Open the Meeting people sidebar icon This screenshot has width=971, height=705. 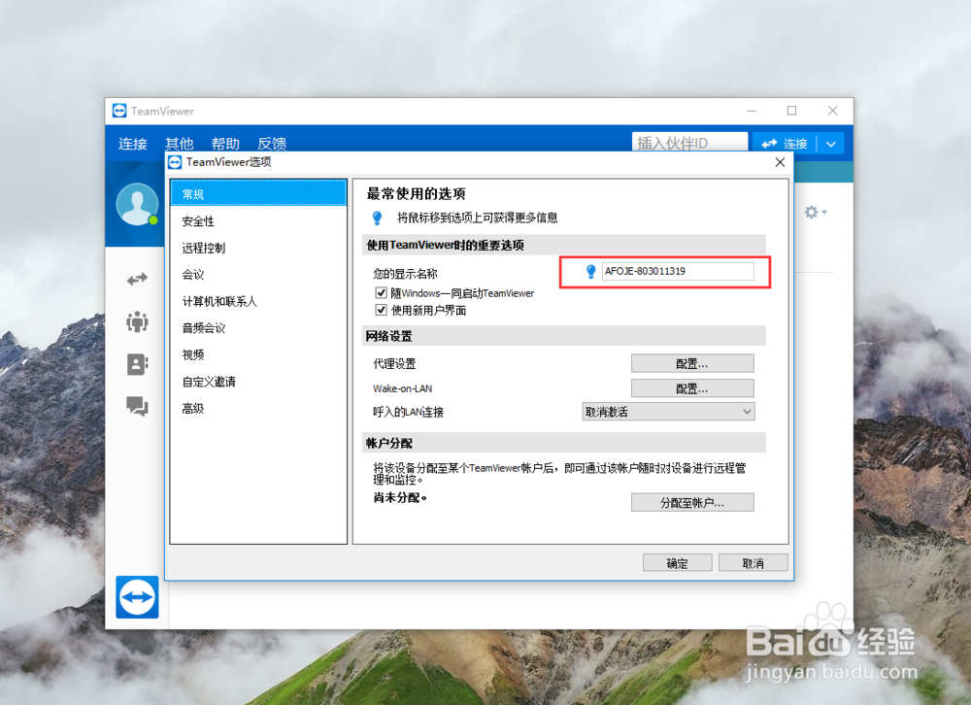coord(137,321)
